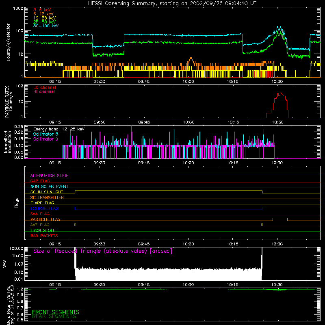The image size is (325, 325).
Task: Click the 100.00 tick on the SAS axis
Action: 16,248
